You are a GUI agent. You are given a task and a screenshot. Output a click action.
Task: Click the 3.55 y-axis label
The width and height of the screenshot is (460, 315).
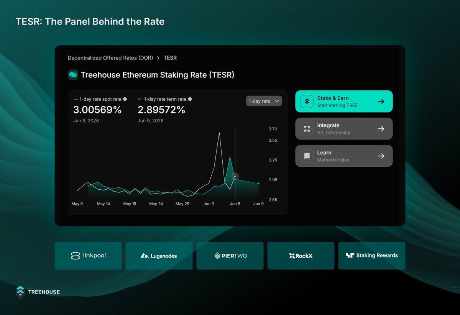[273, 141]
